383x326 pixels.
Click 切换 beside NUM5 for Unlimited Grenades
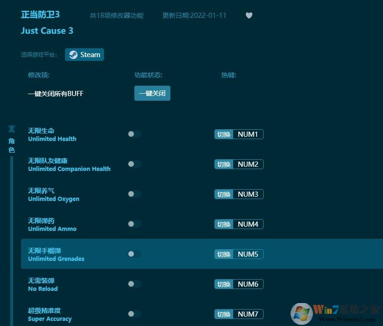click(224, 254)
